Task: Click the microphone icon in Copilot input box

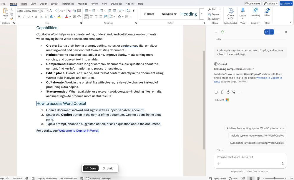Action: (283, 164)
